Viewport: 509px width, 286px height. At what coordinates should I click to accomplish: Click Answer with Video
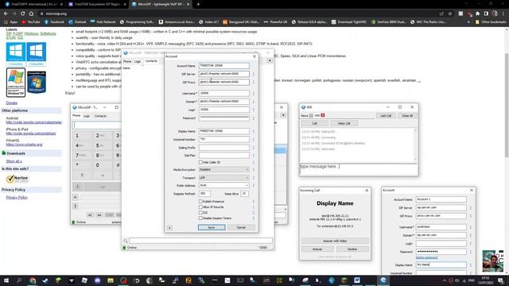335,241
